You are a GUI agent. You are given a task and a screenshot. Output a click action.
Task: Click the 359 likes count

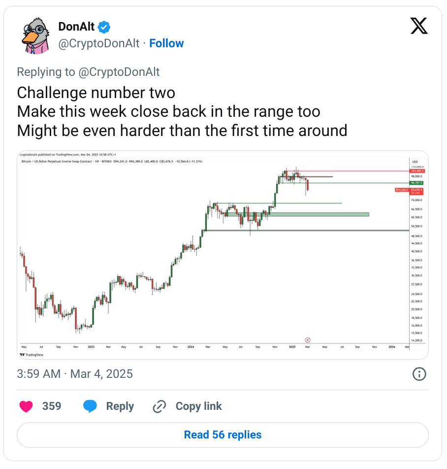point(52,406)
